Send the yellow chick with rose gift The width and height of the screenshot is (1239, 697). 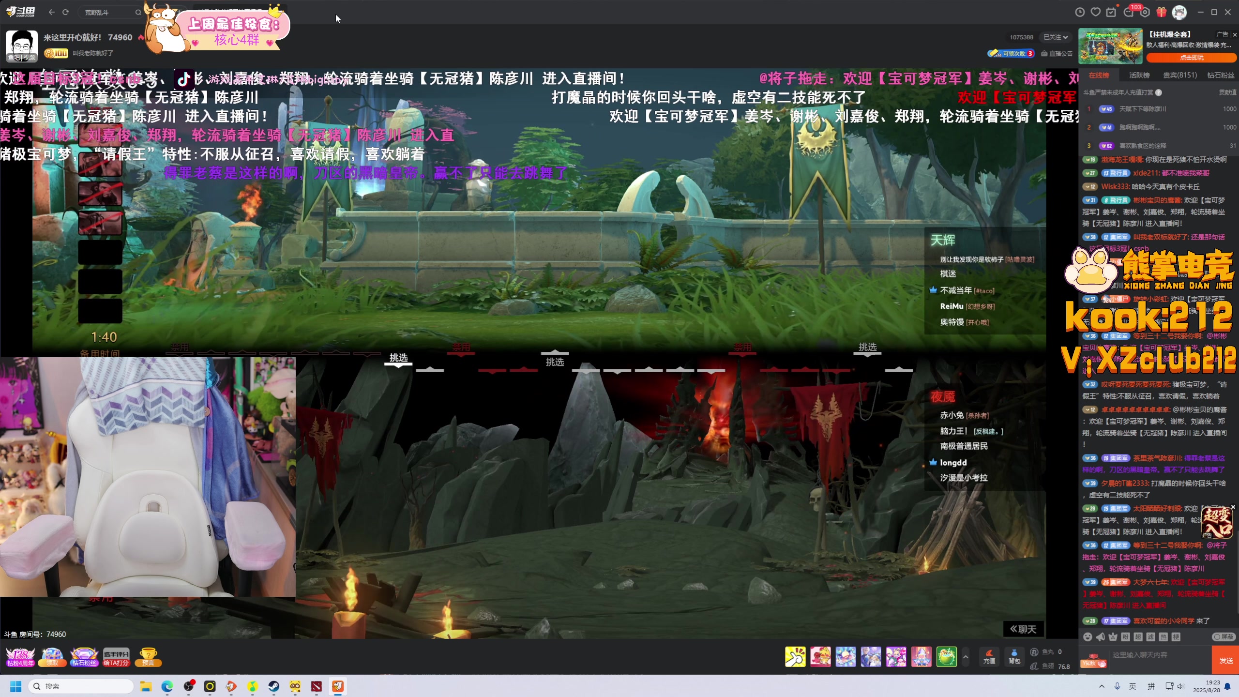[820, 657]
